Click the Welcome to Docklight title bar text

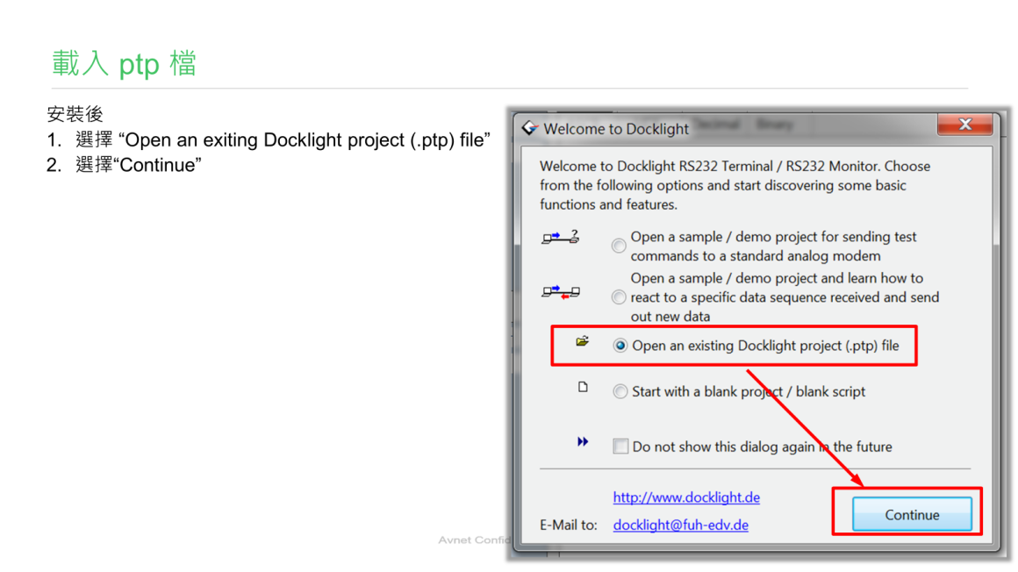616,129
